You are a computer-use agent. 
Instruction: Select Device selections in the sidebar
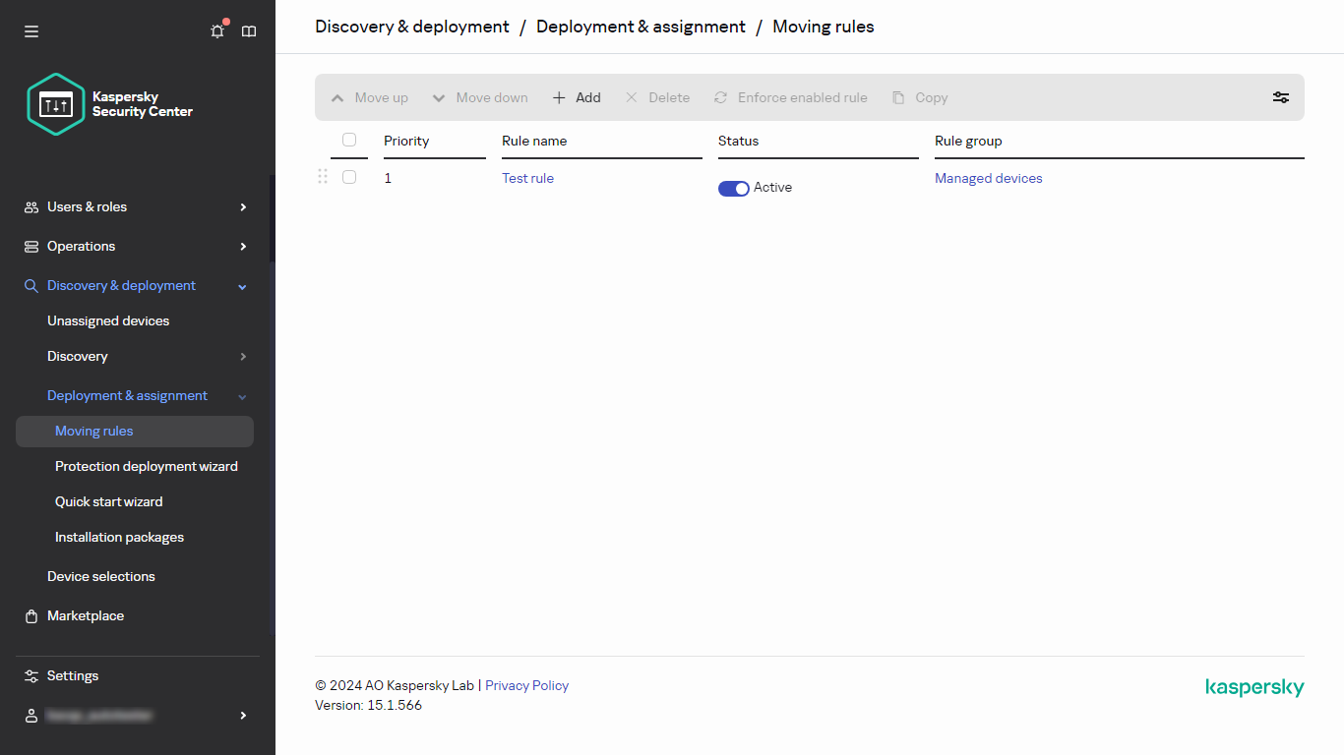pyautogui.click(x=100, y=576)
